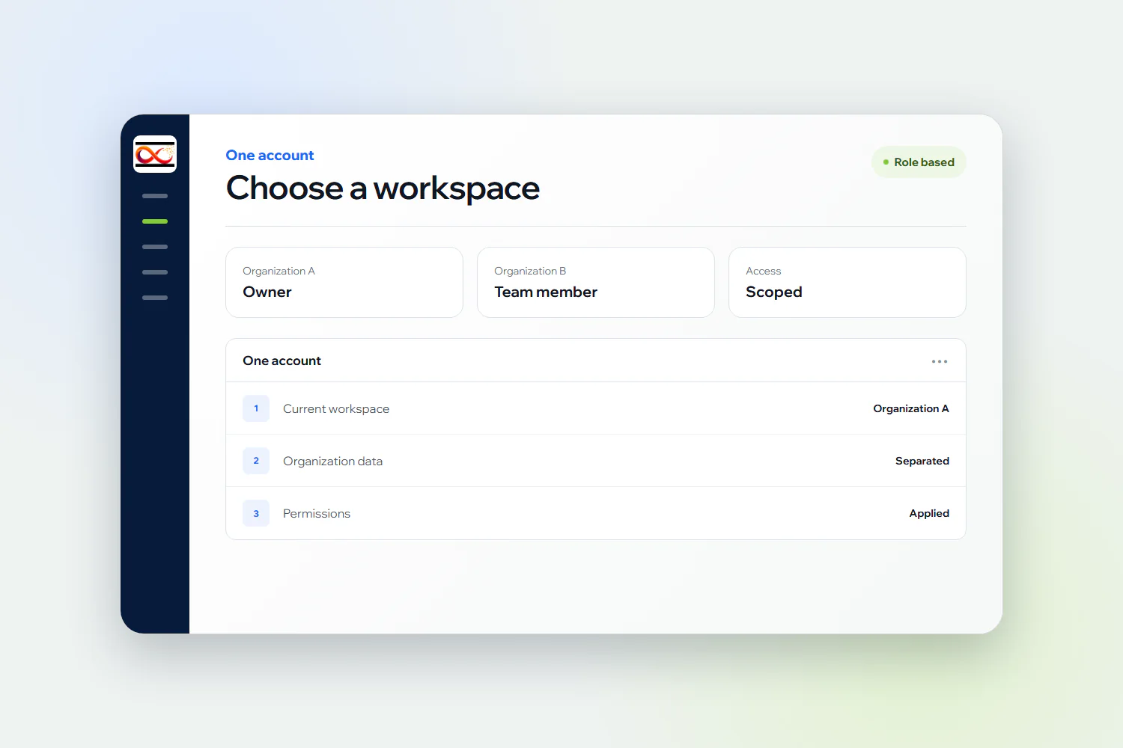Click the step 1 number badge

[256, 408]
